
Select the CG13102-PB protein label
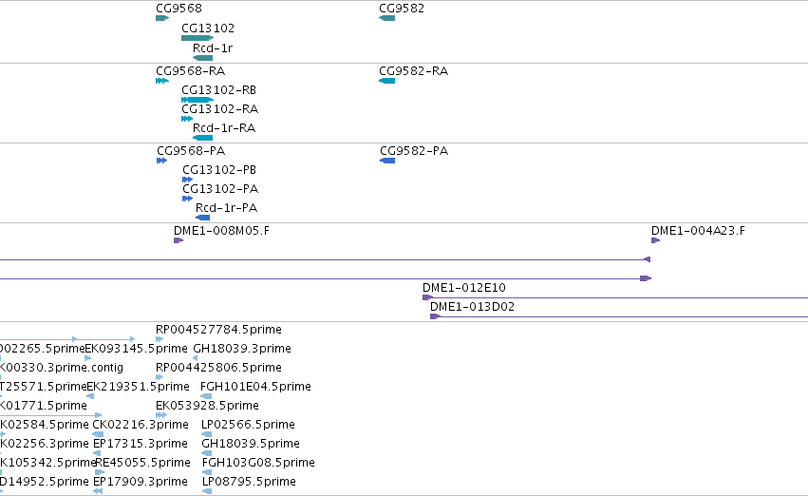point(219,170)
